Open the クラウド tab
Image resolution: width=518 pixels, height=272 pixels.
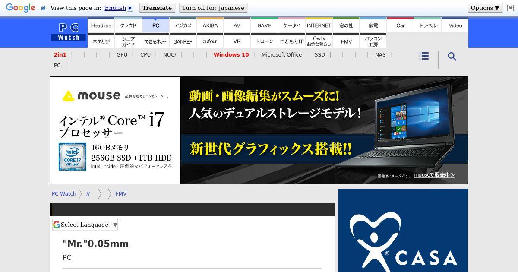(x=128, y=25)
